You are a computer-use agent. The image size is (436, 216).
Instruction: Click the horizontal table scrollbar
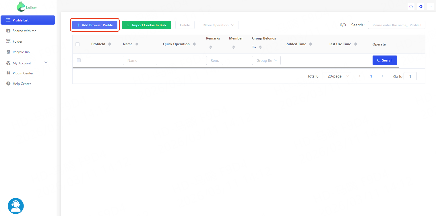click(235, 68)
